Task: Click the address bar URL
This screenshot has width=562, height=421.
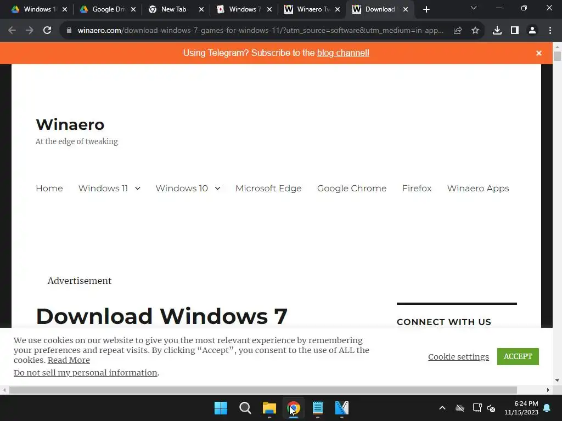Action: pos(260,31)
